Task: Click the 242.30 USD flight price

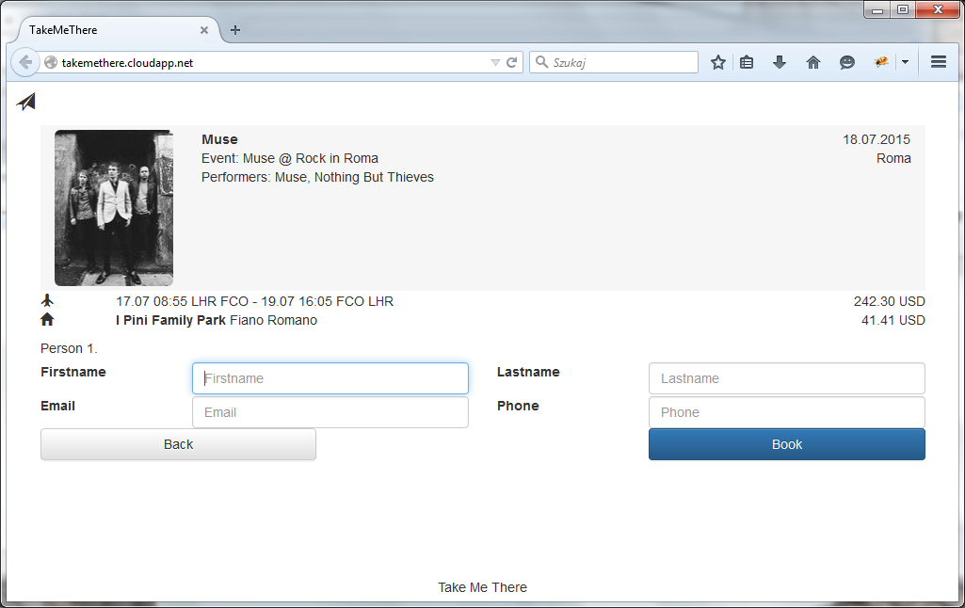Action: tap(890, 301)
